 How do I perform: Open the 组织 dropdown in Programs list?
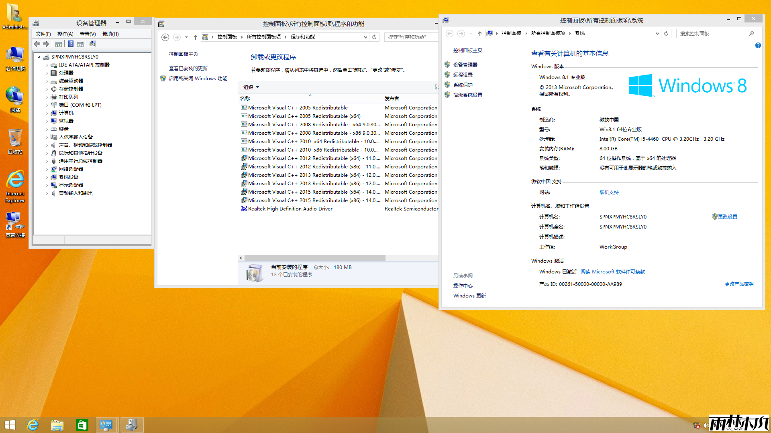pyautogui.click(x=251, y=87)
